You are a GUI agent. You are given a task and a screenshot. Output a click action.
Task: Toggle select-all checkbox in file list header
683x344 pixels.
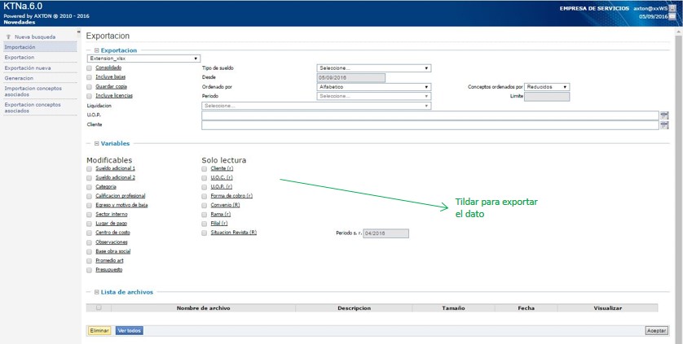click(x=99, y=308)
